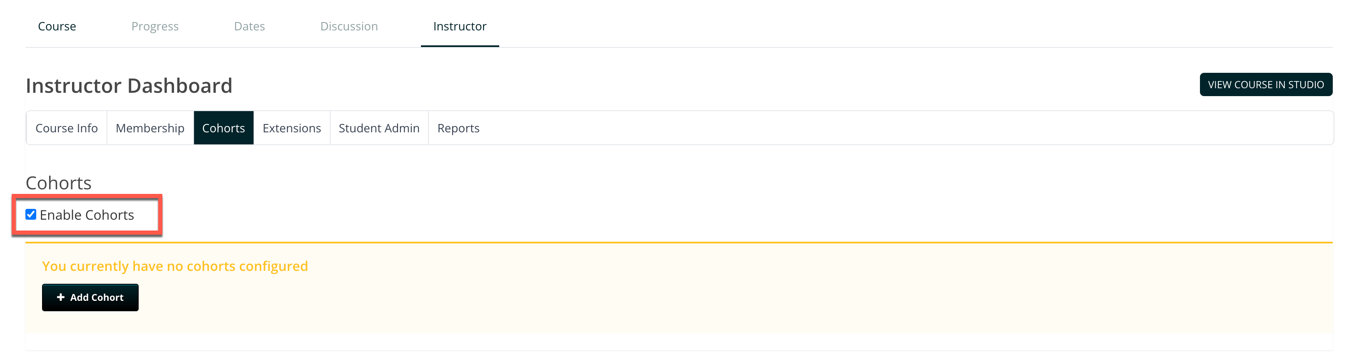Image resolution: width=1359 pixels, height=362 pixels.
Task: Uncheck the Enable Cohorts checkbox
Action: pos(31,214)
